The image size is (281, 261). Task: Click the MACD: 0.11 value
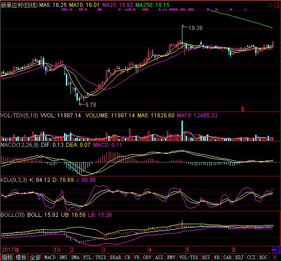pos(107,145)
